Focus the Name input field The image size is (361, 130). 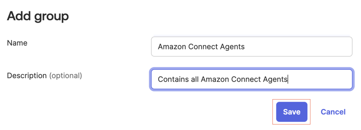coord(252,47)
